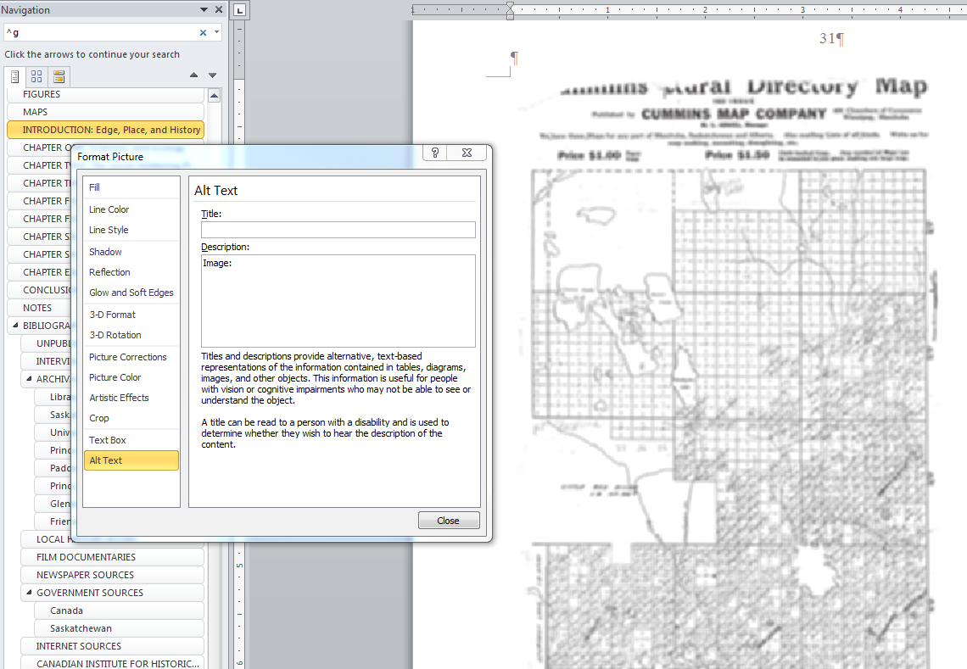Click the Navigation search field
Viewport: 967px width, 669px height.
coord(102,33)
